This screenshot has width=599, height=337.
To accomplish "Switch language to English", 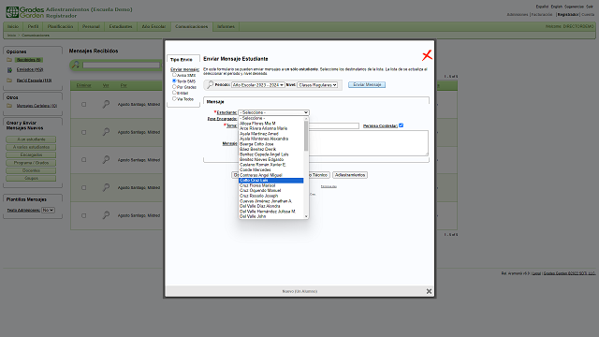I will tap(556, 7).
